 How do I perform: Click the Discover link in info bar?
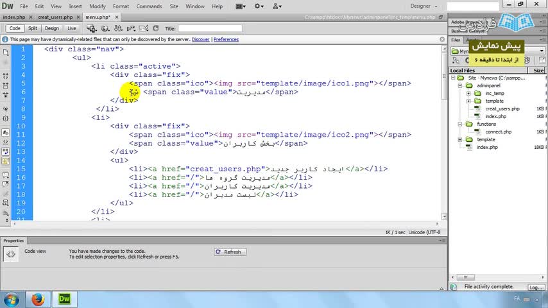pyautogui.click(x=201, y=40)
